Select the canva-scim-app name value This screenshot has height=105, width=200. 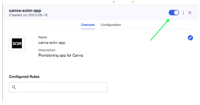click(x=52, y=43)
